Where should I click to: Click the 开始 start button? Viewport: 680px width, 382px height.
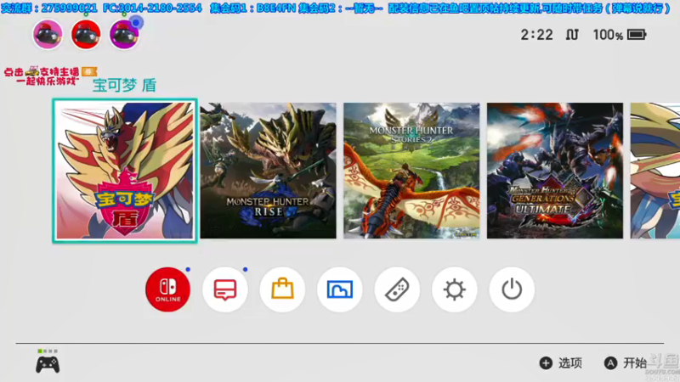click(x=626, y=363)
